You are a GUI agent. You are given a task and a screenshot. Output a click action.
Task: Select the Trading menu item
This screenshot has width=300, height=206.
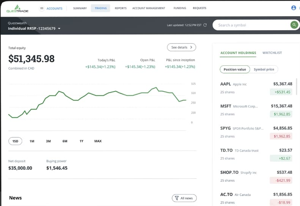tap(101, 8)
